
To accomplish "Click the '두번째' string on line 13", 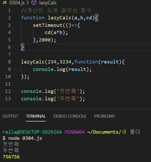I will pos(68,99).
